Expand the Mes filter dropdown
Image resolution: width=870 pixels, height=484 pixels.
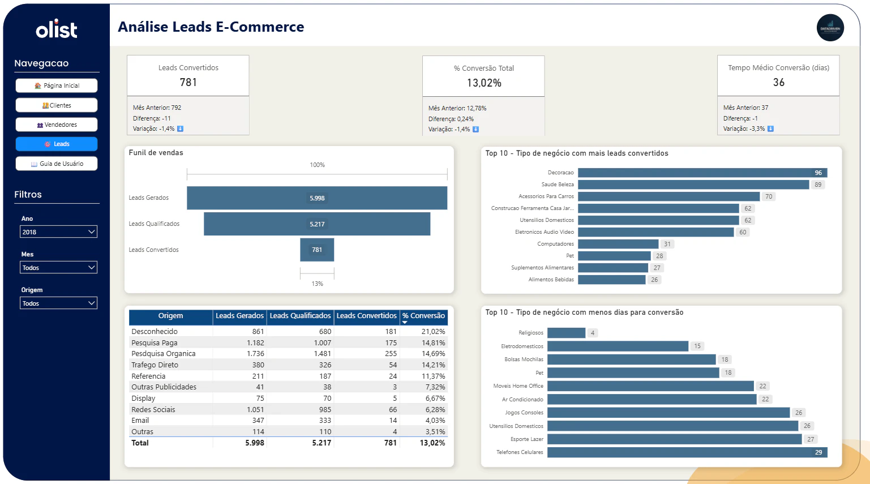(59, 267)
